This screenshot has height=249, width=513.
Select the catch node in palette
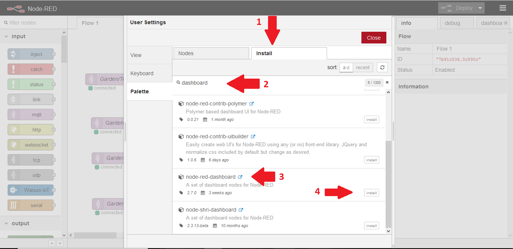31,69
